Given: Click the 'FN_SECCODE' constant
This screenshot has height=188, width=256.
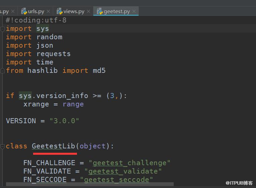Looking at the screenshot, I should pos(45,180).
